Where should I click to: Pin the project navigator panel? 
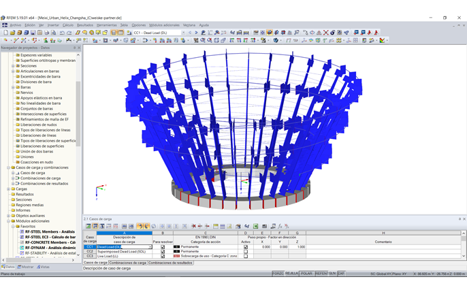(x=74, y=48)
